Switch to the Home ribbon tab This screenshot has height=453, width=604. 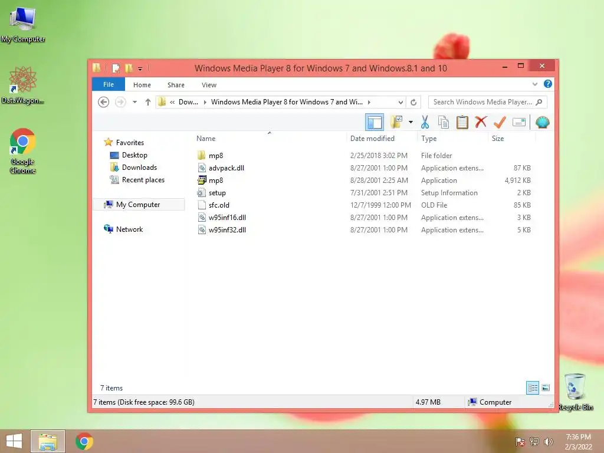(x=142, y=85)
